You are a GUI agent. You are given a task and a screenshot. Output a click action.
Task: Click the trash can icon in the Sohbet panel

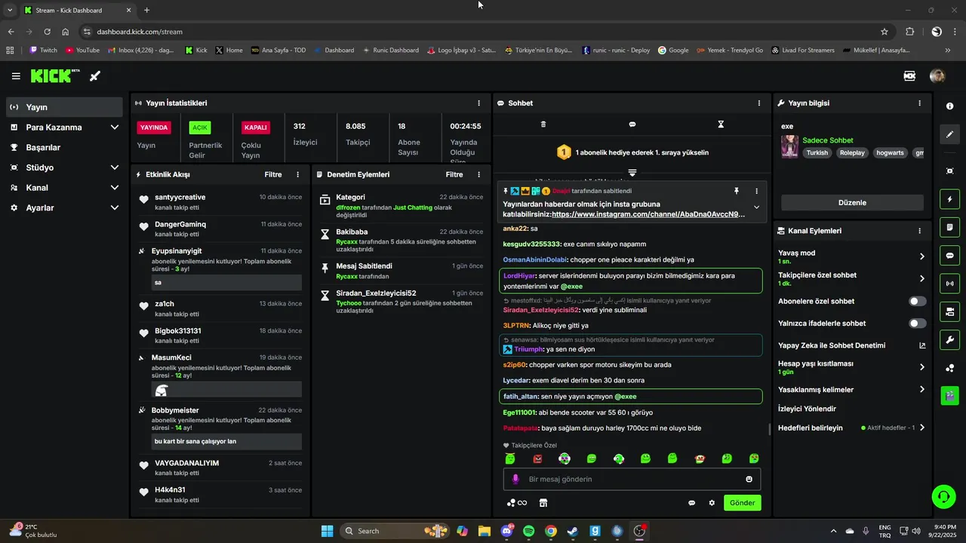pos(543,124)
